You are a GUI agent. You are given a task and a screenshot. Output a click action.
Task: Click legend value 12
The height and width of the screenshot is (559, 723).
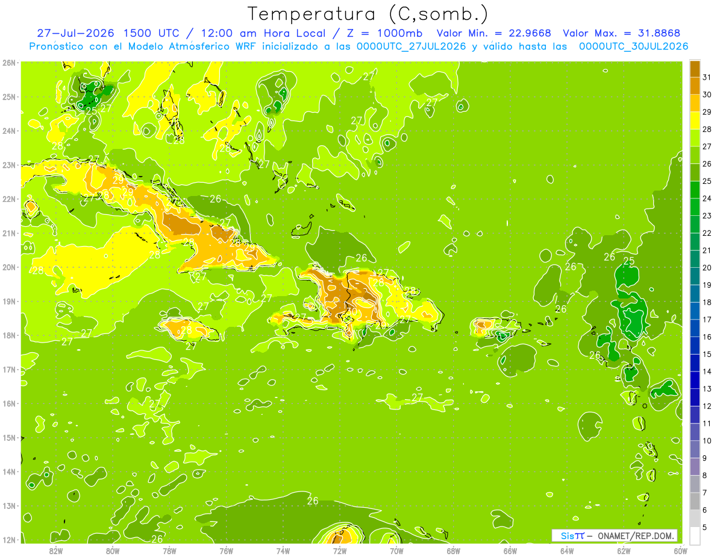coord(707,406)
